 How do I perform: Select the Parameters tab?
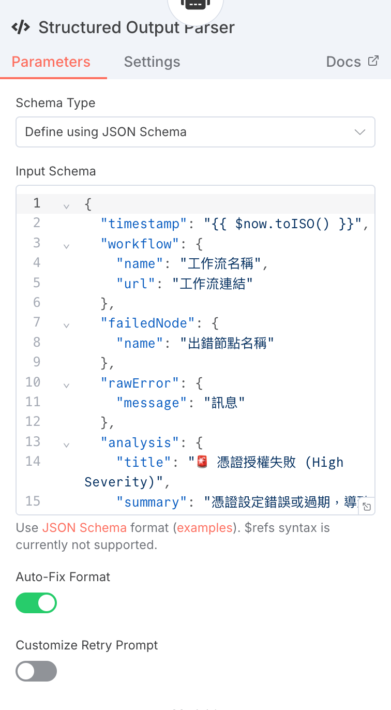point(51,62)
